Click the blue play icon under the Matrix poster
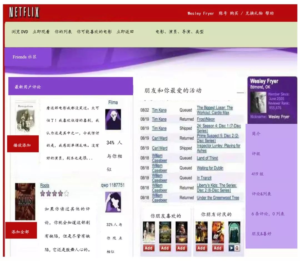The height and width of the screenshot is (261, 300). 231,248
